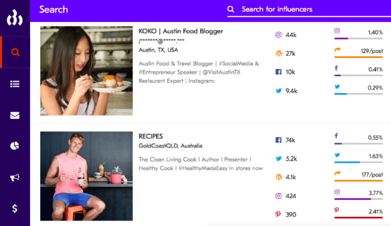
Task: Open the megaphone campaigns sidebar icon
Action: pyautogui.click(x=15, y=177)
